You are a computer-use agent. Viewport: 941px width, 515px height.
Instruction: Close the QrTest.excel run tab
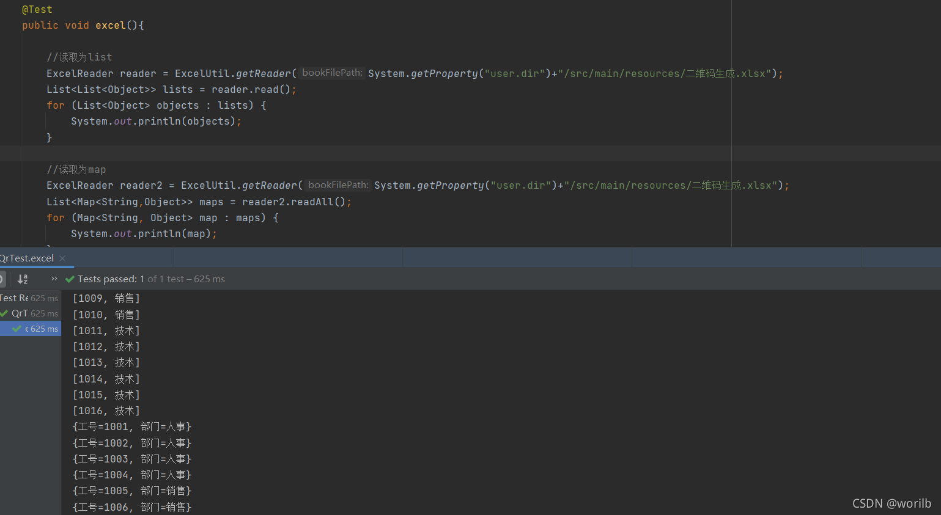coord(62,258)
